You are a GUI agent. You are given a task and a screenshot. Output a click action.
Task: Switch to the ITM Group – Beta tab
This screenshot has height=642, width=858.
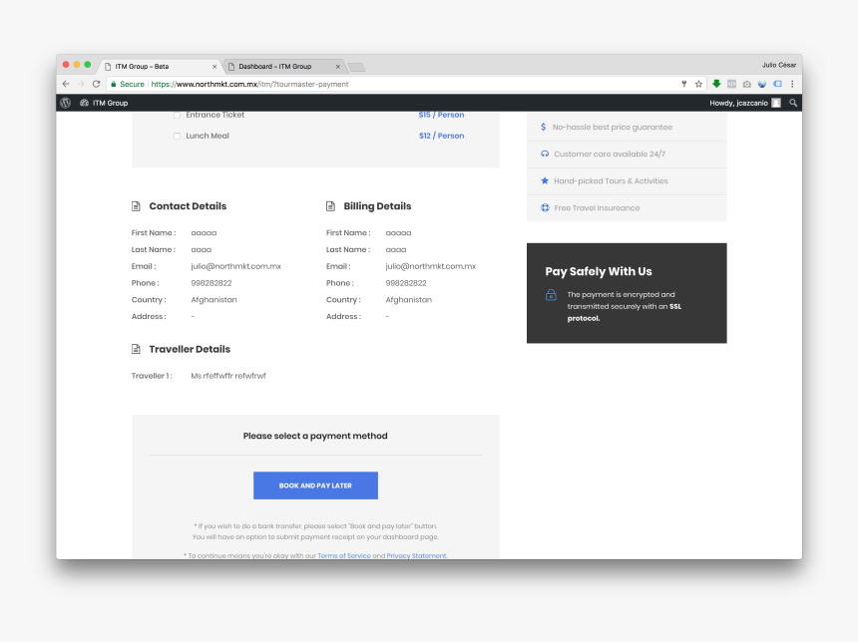click(159, 66)
